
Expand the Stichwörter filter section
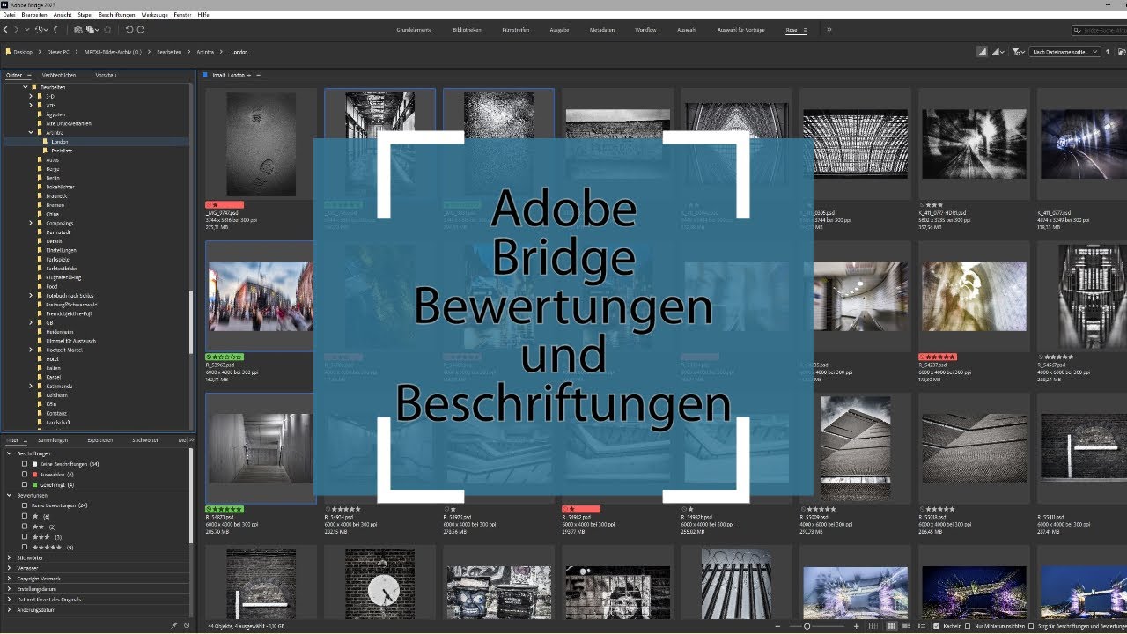coord(9,557)
